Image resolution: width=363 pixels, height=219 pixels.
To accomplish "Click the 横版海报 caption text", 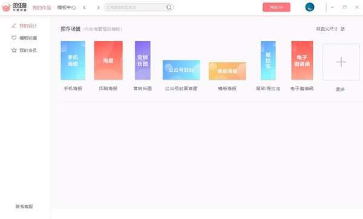I will tap(227, 89).
